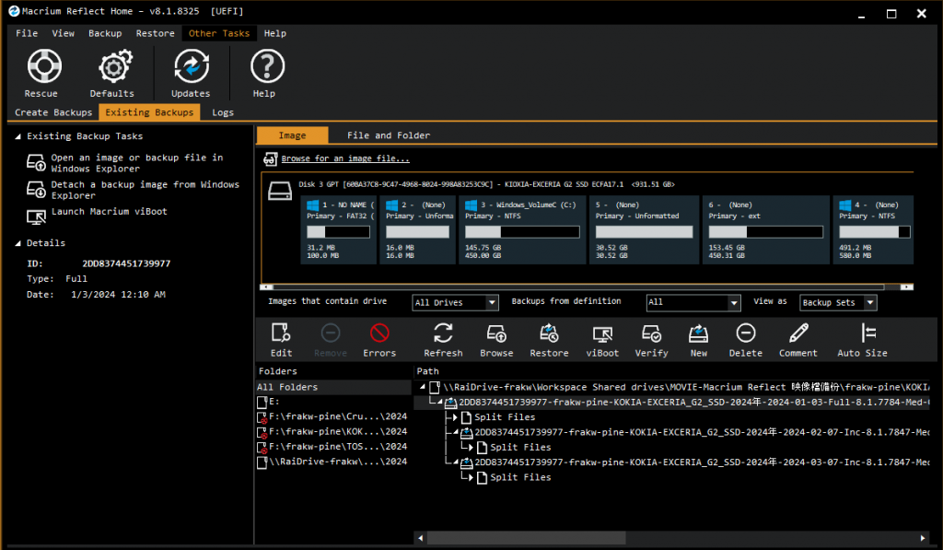943x550 pixels.
Task: Collapse the 2024-01-03 Full backup node
Action: [439, 402]
